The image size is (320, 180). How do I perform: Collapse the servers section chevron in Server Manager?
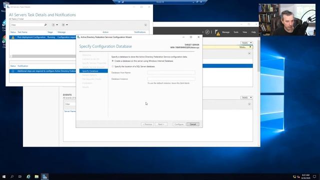click(249, 53)
